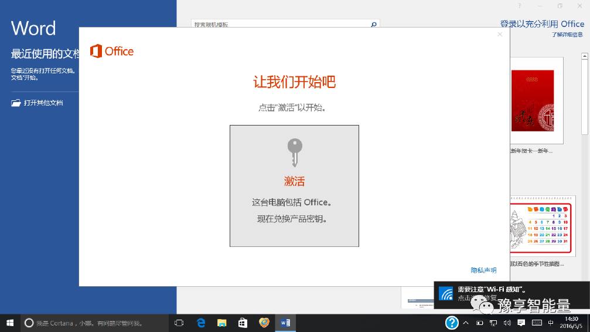Click the Office logo in the dialog
Image resolution: width=590 pixels, height=332 pixels.
(x=112, y=51)
